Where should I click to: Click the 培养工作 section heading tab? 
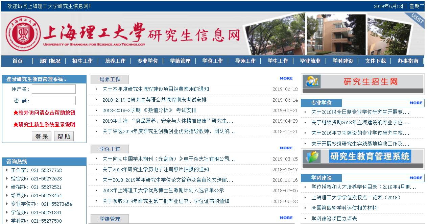click(110, 80)
